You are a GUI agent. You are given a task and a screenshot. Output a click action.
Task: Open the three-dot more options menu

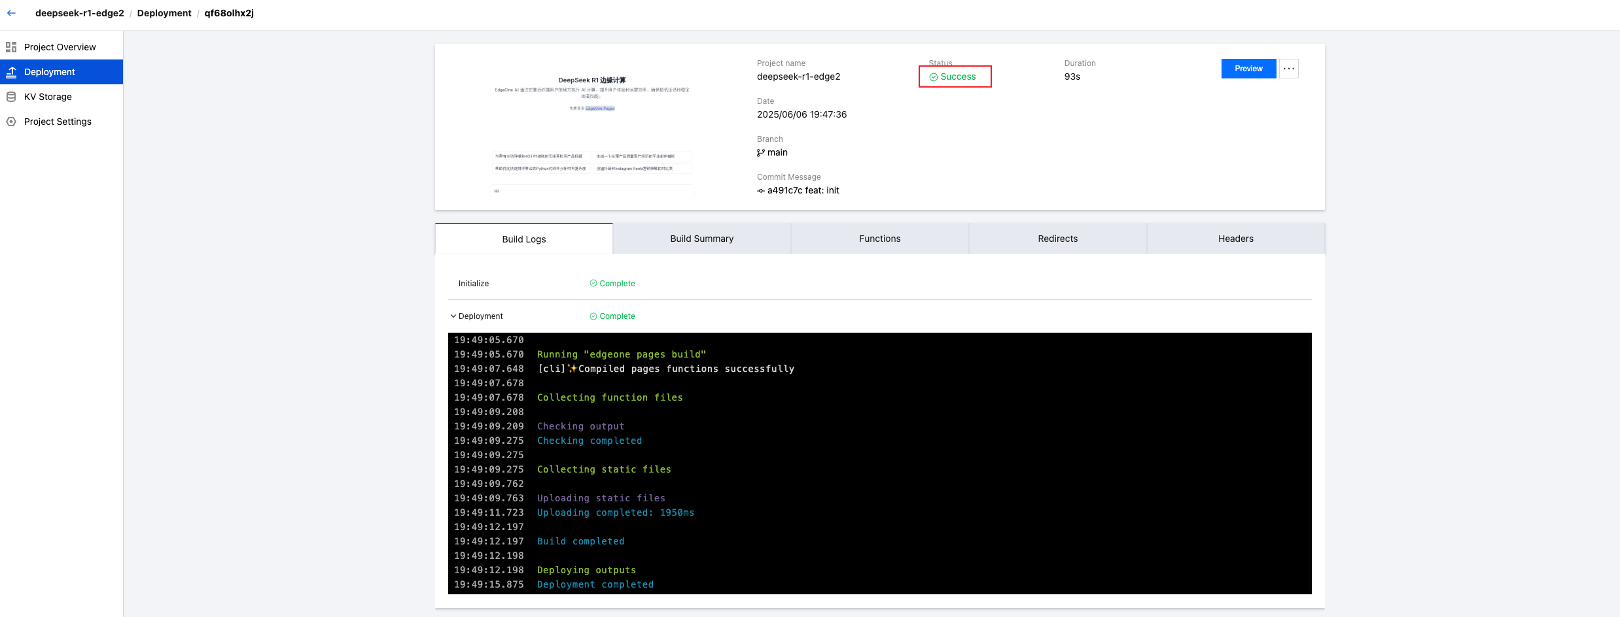[1288, 69]
